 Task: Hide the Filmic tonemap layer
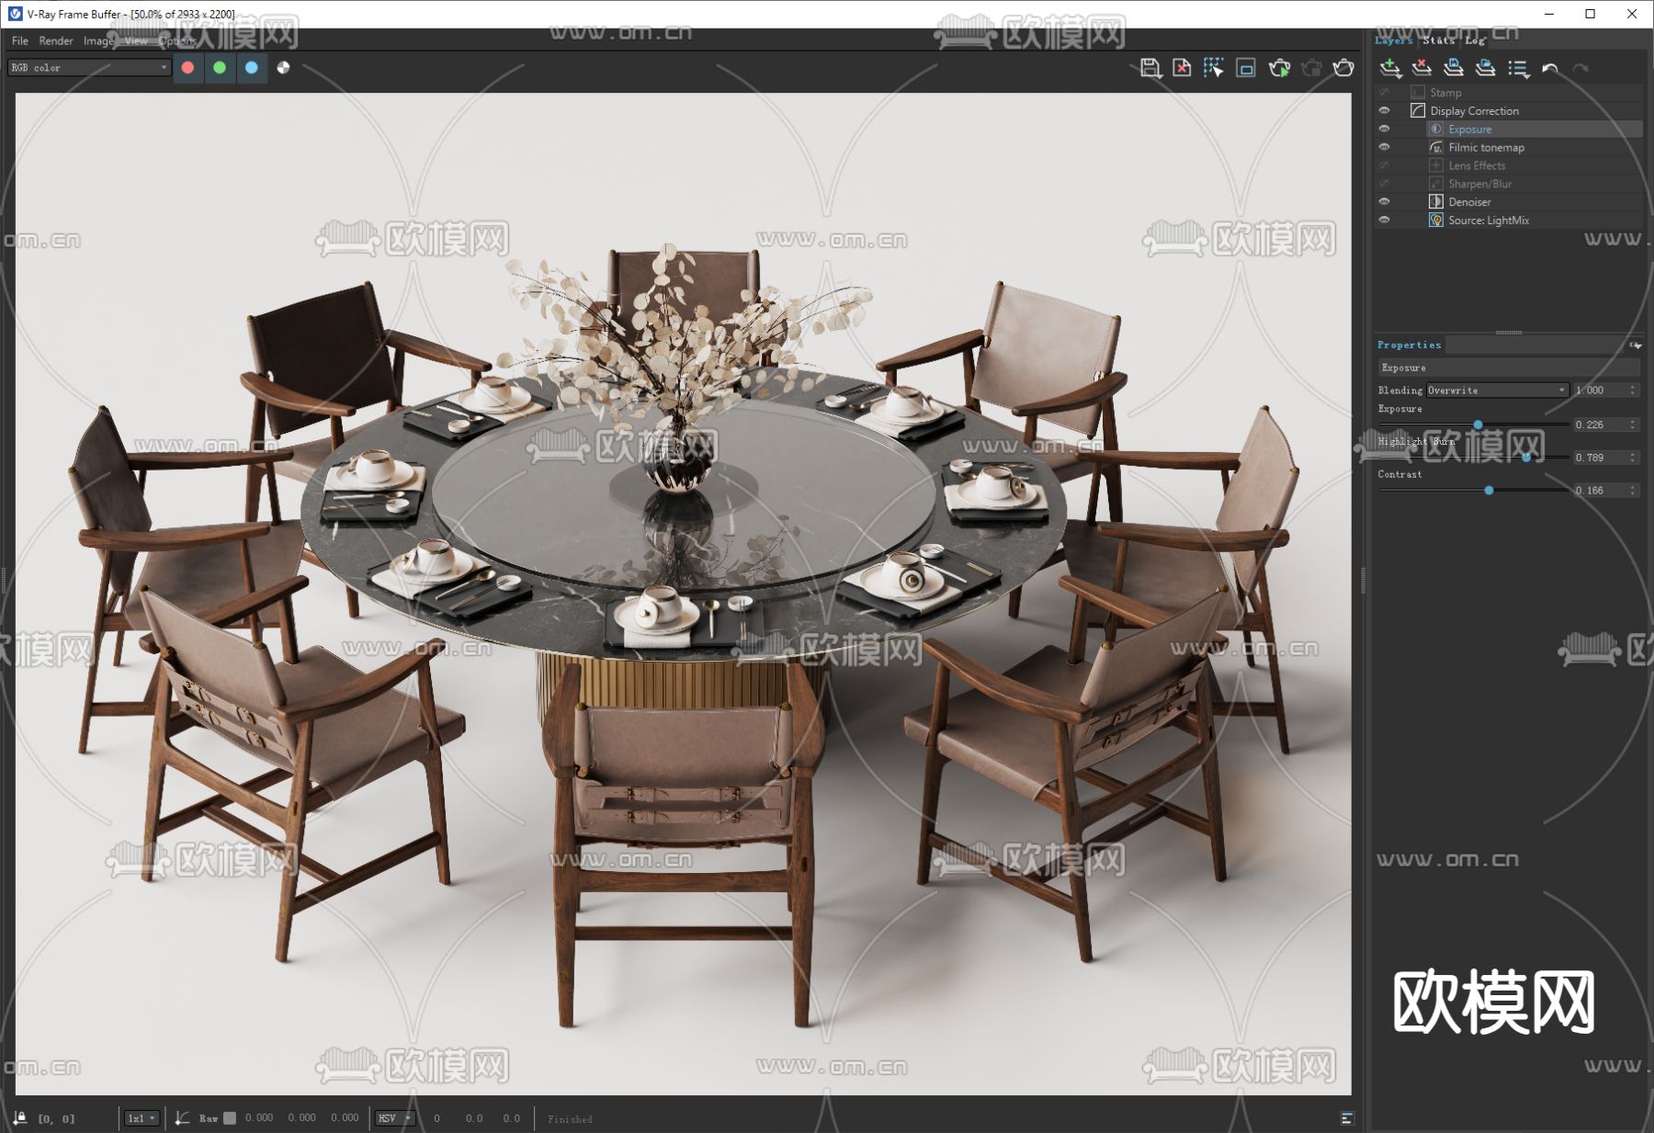point(1384,147)
